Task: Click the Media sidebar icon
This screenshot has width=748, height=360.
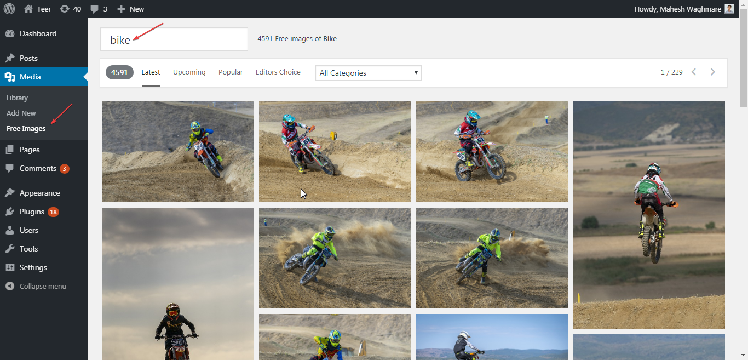Action: tap(10, 77)
